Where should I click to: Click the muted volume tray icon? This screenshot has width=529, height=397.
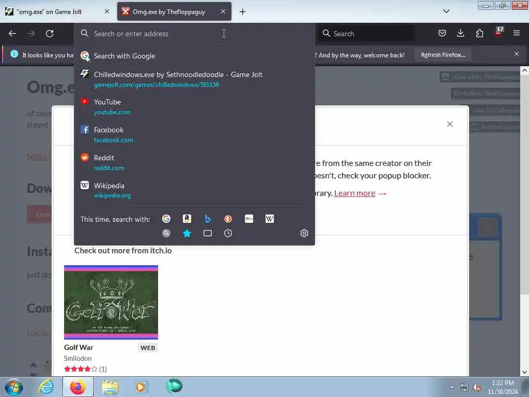coord(477,388)
